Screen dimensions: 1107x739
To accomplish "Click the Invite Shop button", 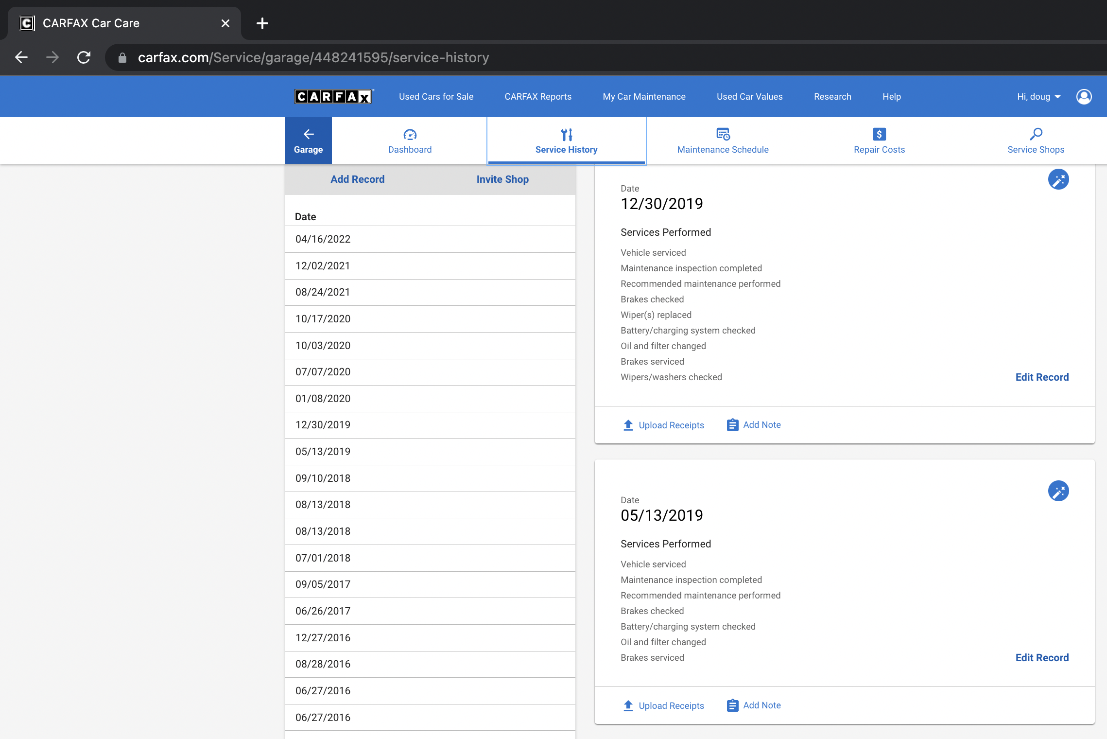I will click(x=502, y=179).
